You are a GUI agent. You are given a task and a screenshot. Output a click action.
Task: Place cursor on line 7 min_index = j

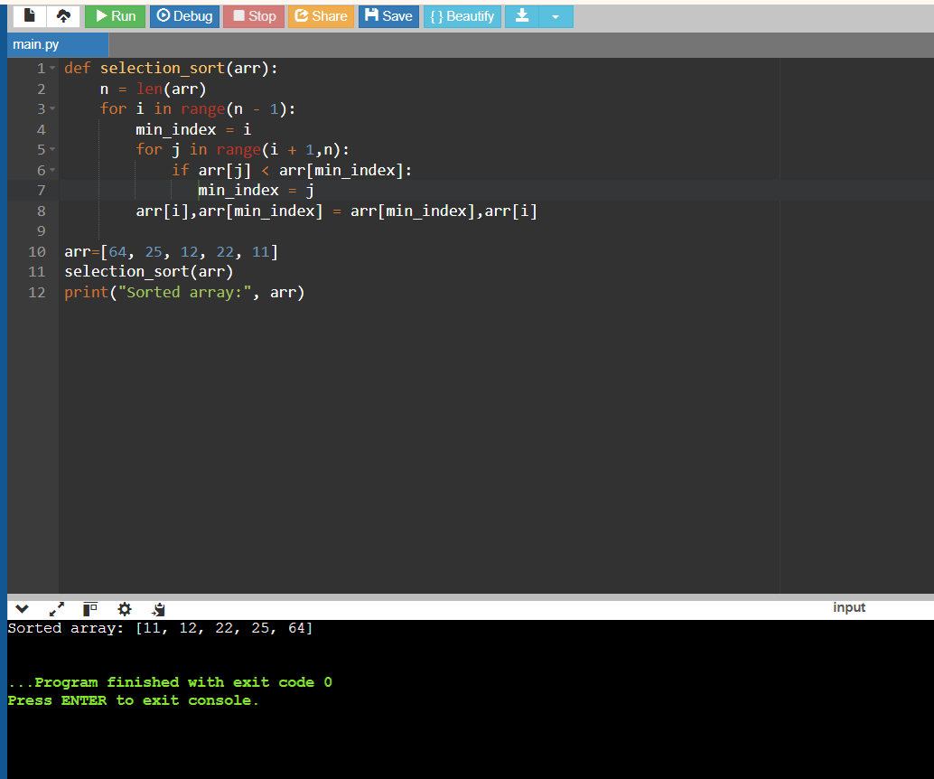coord(256,190)
